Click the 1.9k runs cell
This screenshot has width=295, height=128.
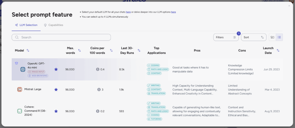click(x=122, y=90)
